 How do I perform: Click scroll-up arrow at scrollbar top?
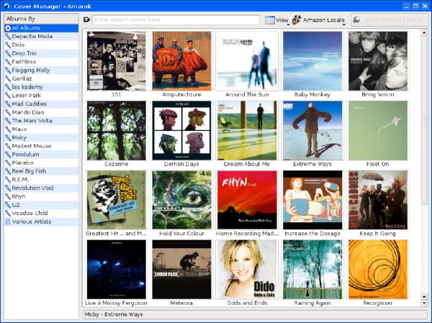tap(424, 32)
